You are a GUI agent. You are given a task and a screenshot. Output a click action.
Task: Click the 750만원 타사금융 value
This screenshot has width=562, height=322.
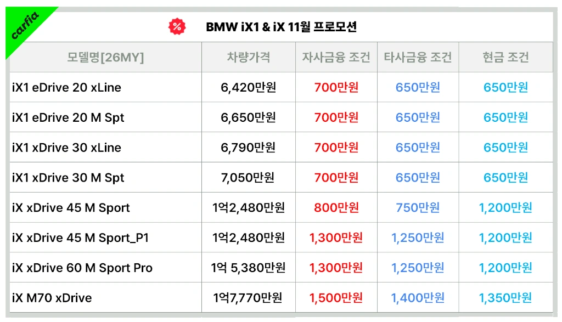418,208
